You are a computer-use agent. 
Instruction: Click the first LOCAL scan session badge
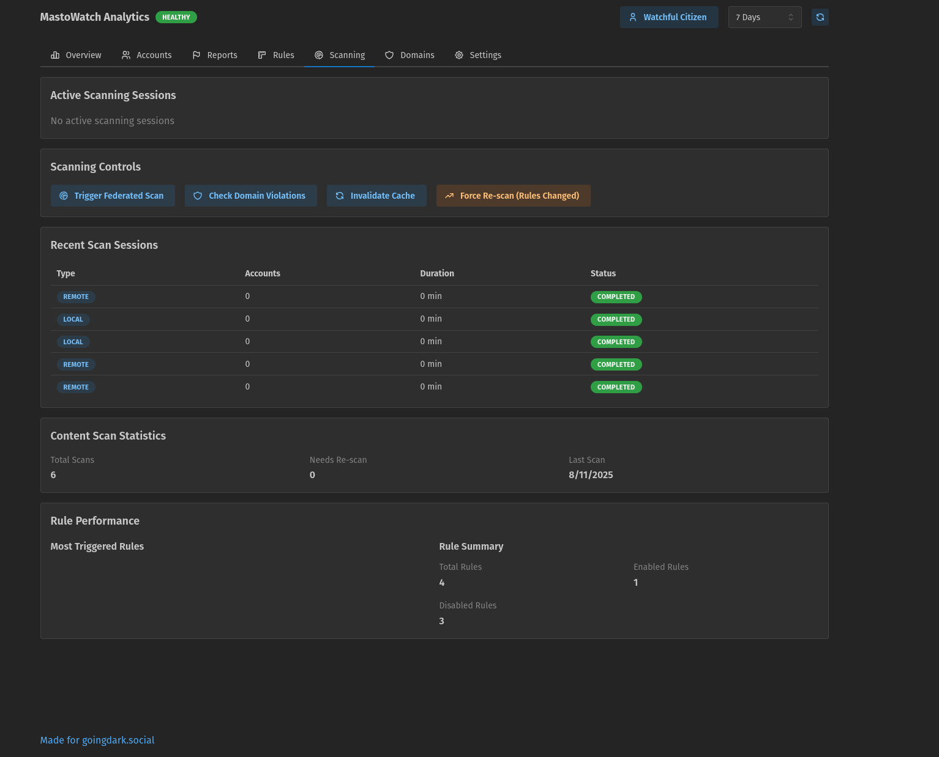pyautogui.click(x=73, y=319)
